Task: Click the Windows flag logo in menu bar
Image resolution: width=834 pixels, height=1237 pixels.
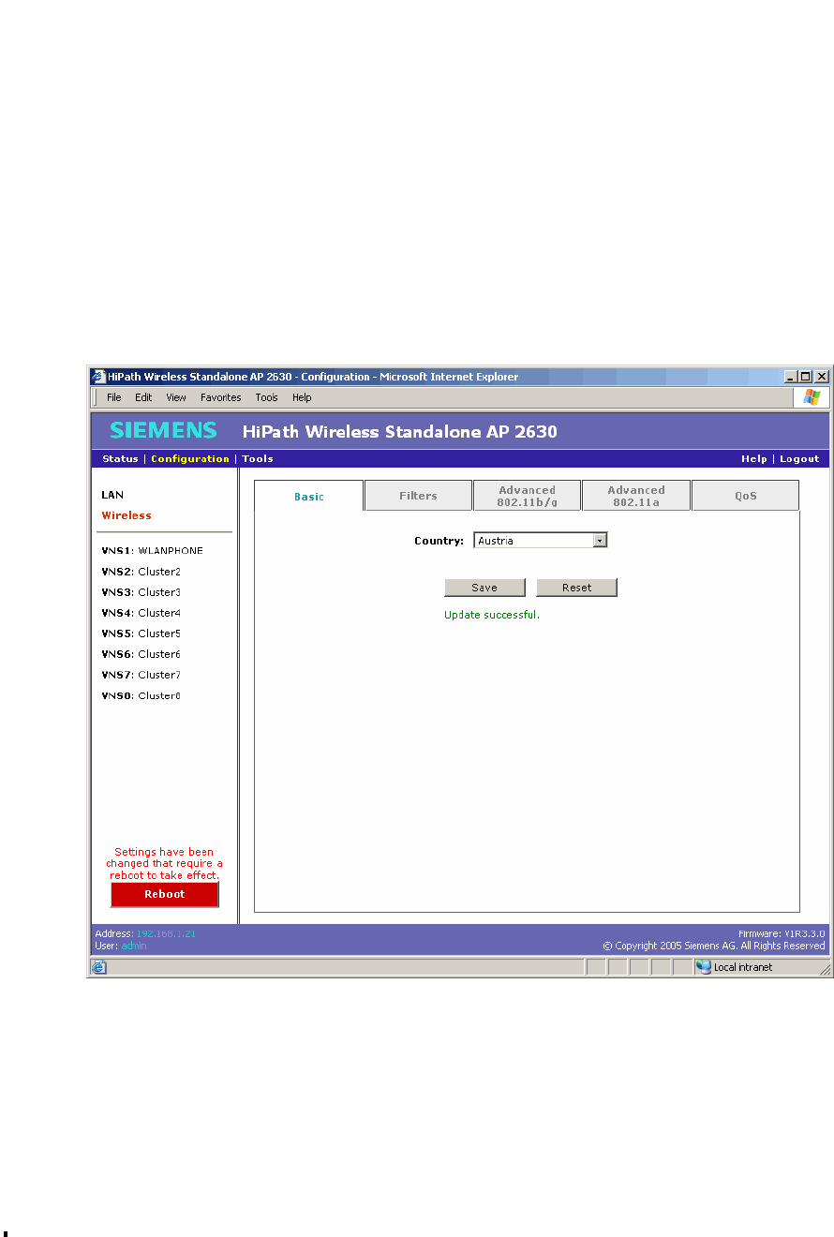Action: point(812,397)
